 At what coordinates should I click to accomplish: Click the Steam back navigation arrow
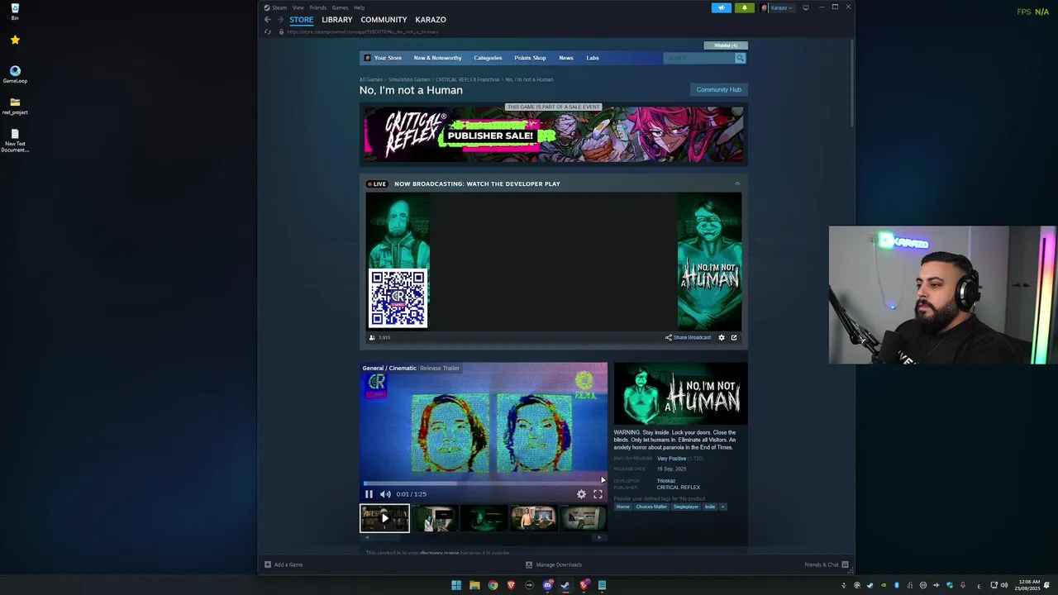click(267, 20)
